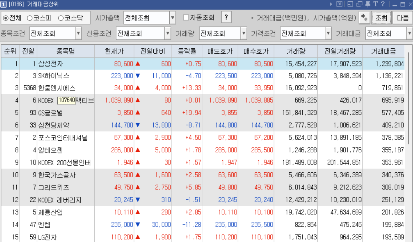Select the 한중엔시에스 stock name
This screenshot has width=413, height=242.
(x=57, y=88)
